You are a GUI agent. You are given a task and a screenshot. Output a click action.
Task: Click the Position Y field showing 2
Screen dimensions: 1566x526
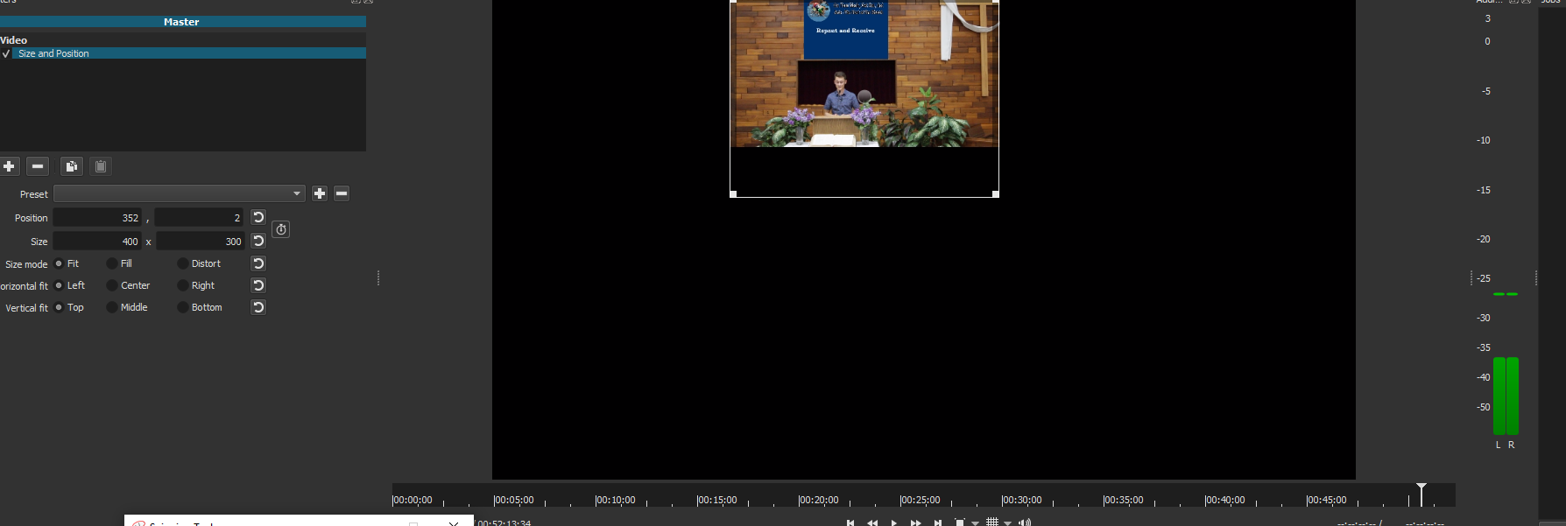pos(200,217)
